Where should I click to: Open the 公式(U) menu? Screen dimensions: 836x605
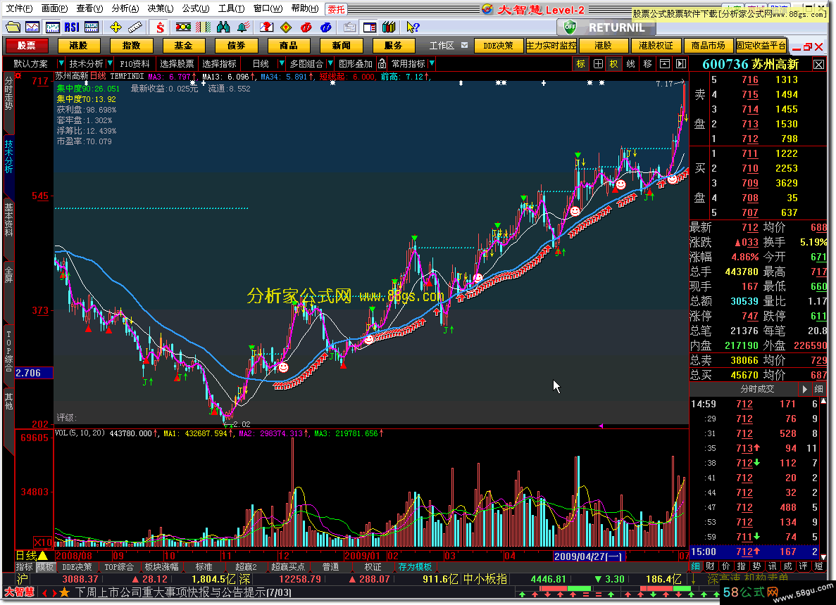[196, 8]
